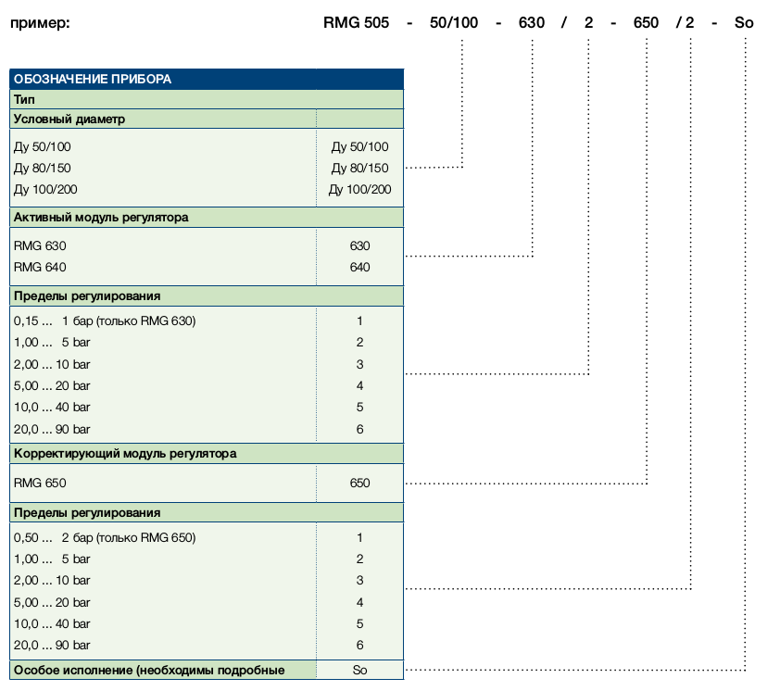Click the So code cell in table
This screenshot has width=780, height=691.
tap(359, 670)
